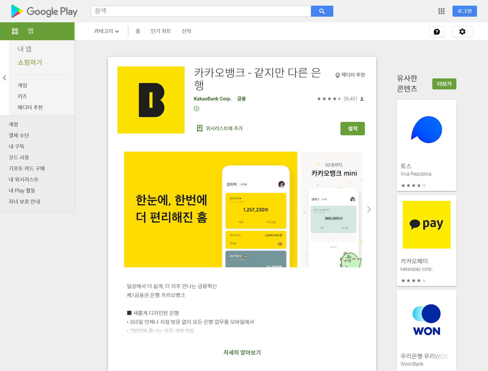Screen dimensions: 488x371
Task: Open 내 위시리스트 link
Action: (x=24, y=179)
